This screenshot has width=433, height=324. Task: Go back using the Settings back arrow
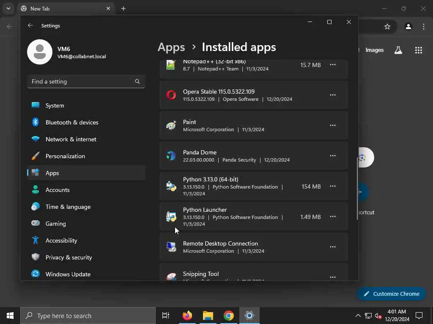[30, 25]
